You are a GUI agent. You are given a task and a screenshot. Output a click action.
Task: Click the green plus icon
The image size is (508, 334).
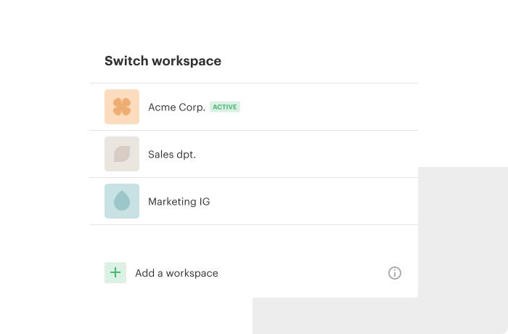coord(115,273)
